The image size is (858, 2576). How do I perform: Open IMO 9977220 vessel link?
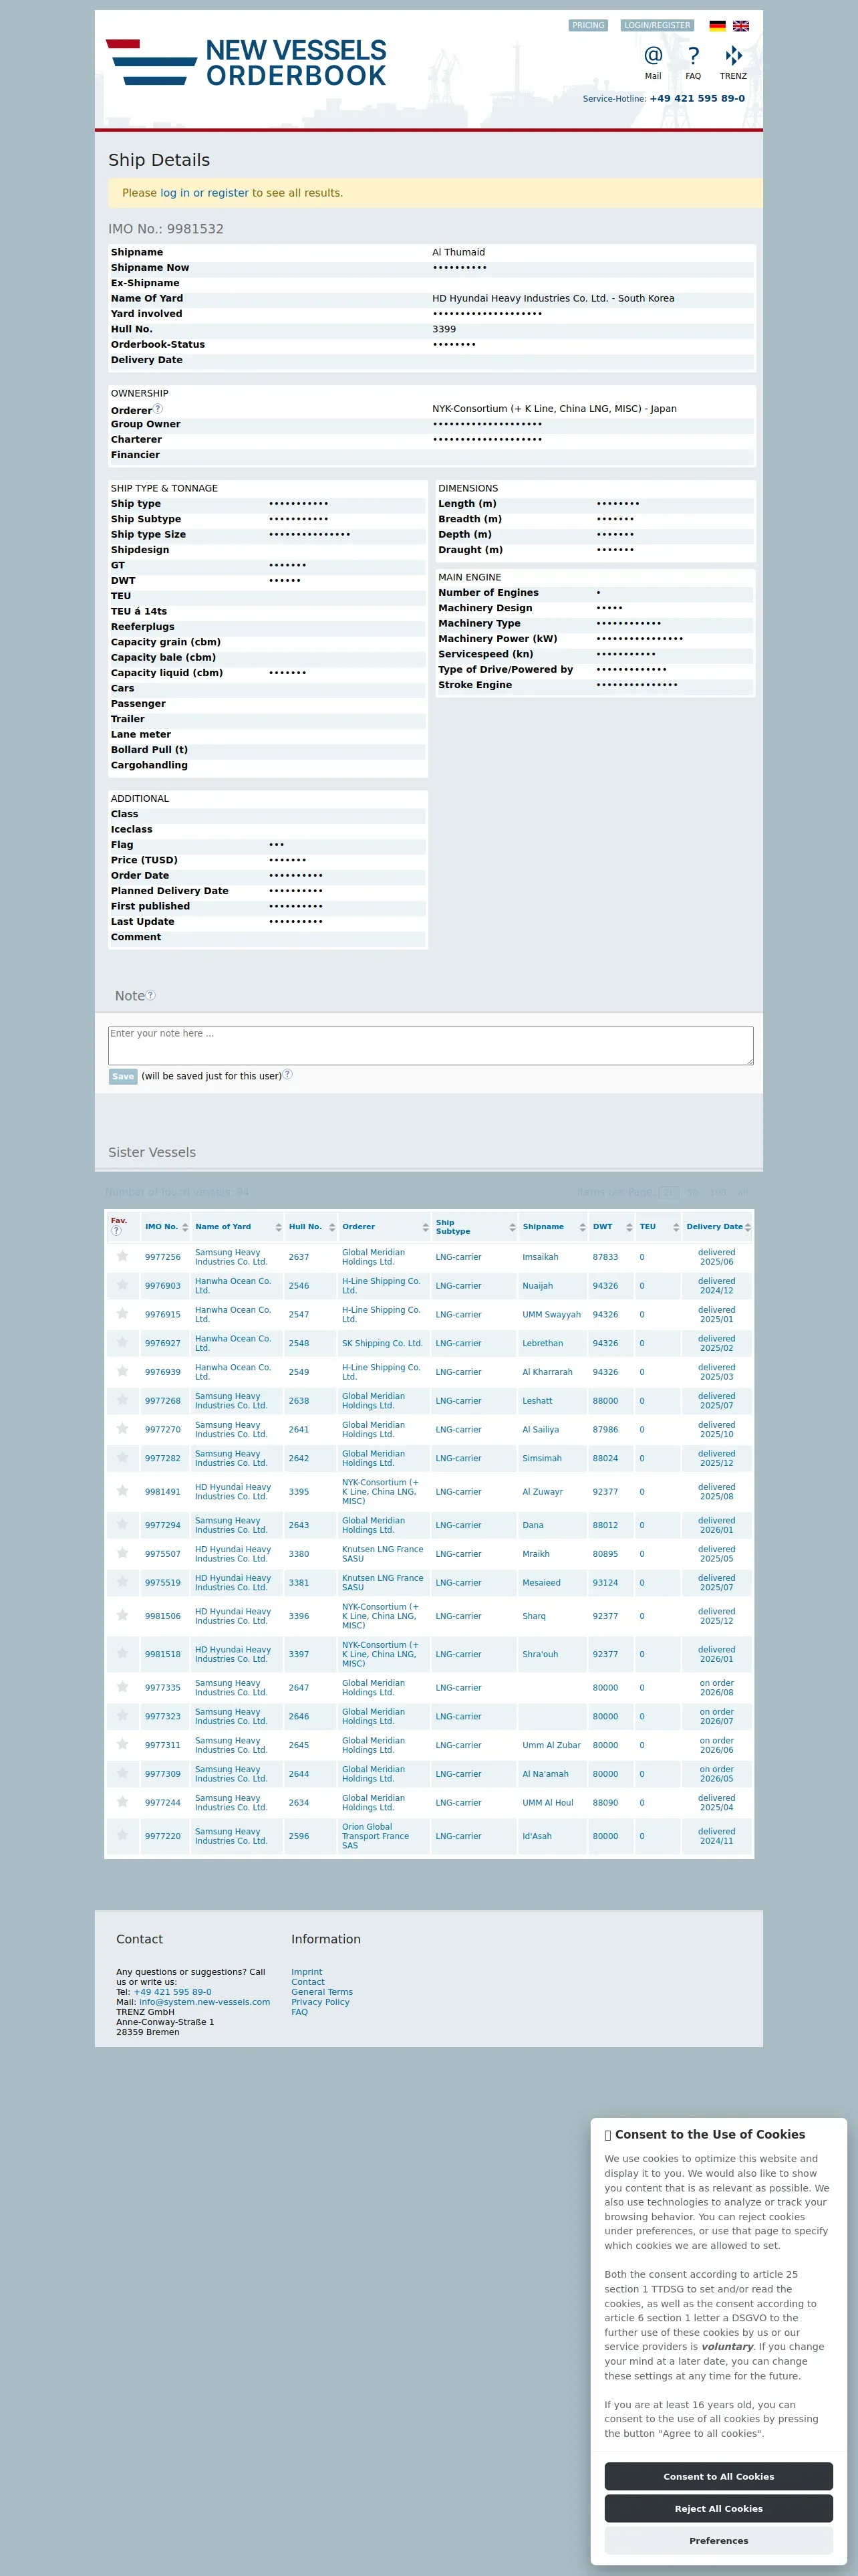click(163, 1836)
